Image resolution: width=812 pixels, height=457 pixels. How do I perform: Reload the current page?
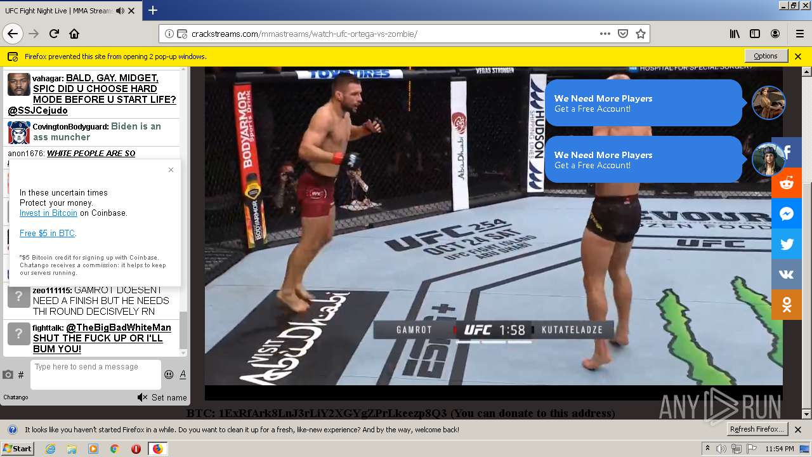54,34
